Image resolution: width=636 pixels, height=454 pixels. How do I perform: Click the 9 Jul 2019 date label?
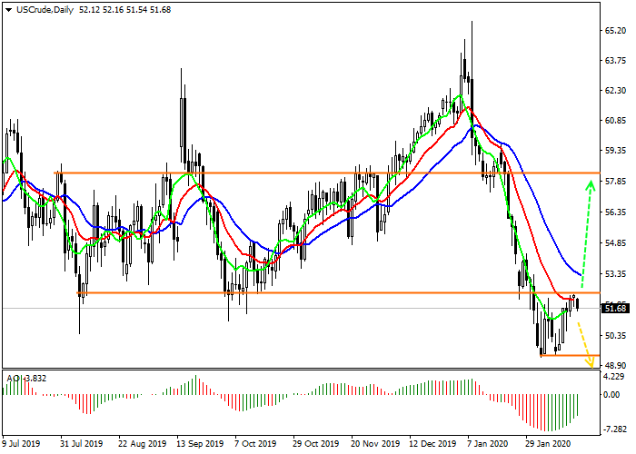(x=23, y=445)
